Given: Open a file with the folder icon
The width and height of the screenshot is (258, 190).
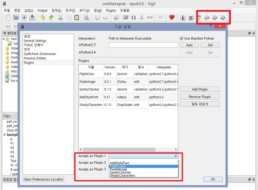Looking at the screenshot, I should coord(16,17).
